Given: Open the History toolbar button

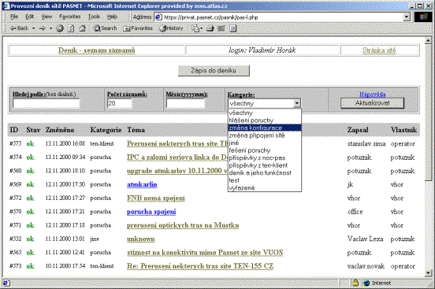Looking at the screenshot, I should [x=172, y=28].
